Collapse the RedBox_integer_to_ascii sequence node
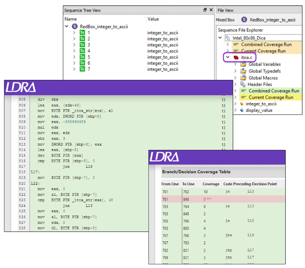The image size is (305, 268). 67,26
